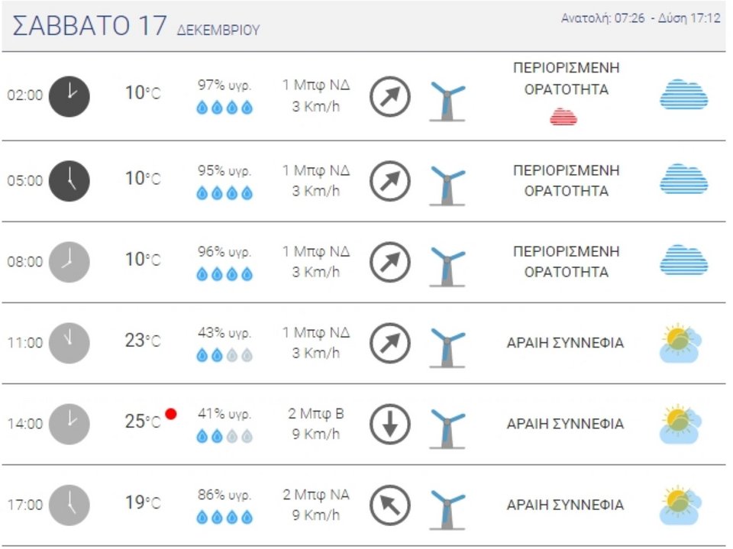The height and width of the screenshot is (549, 733).
Task: Click the 02:00 dark clock icon
Action: (69, 96)
